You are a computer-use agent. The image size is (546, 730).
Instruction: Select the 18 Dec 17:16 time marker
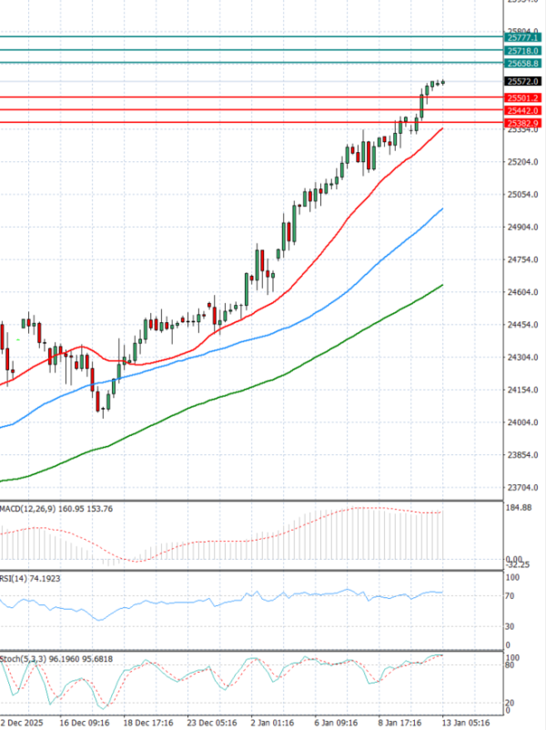[x=150, y=721]
